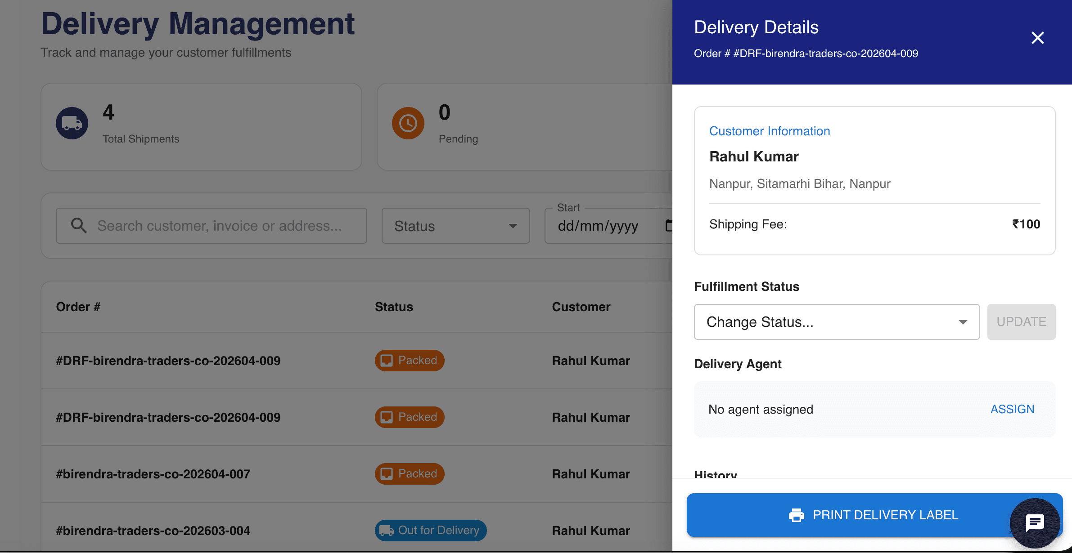Click the Pending count card
This screenshot has width=1072, height=553.
525,127
